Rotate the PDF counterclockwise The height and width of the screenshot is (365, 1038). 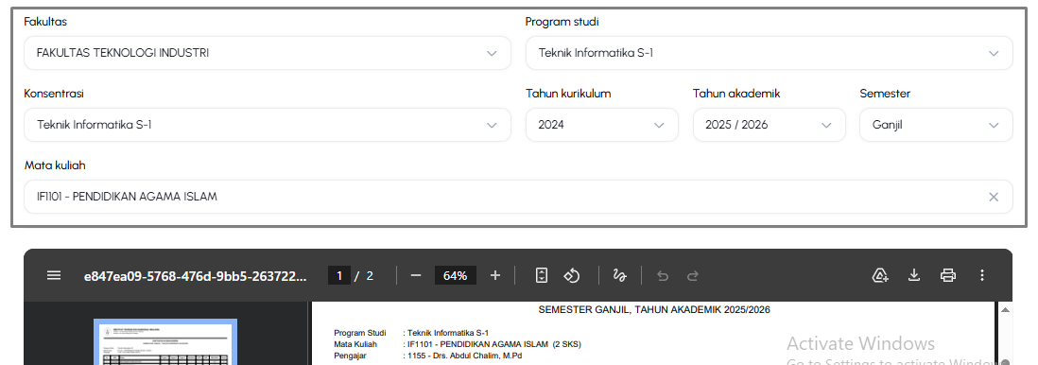click(572, 275)
